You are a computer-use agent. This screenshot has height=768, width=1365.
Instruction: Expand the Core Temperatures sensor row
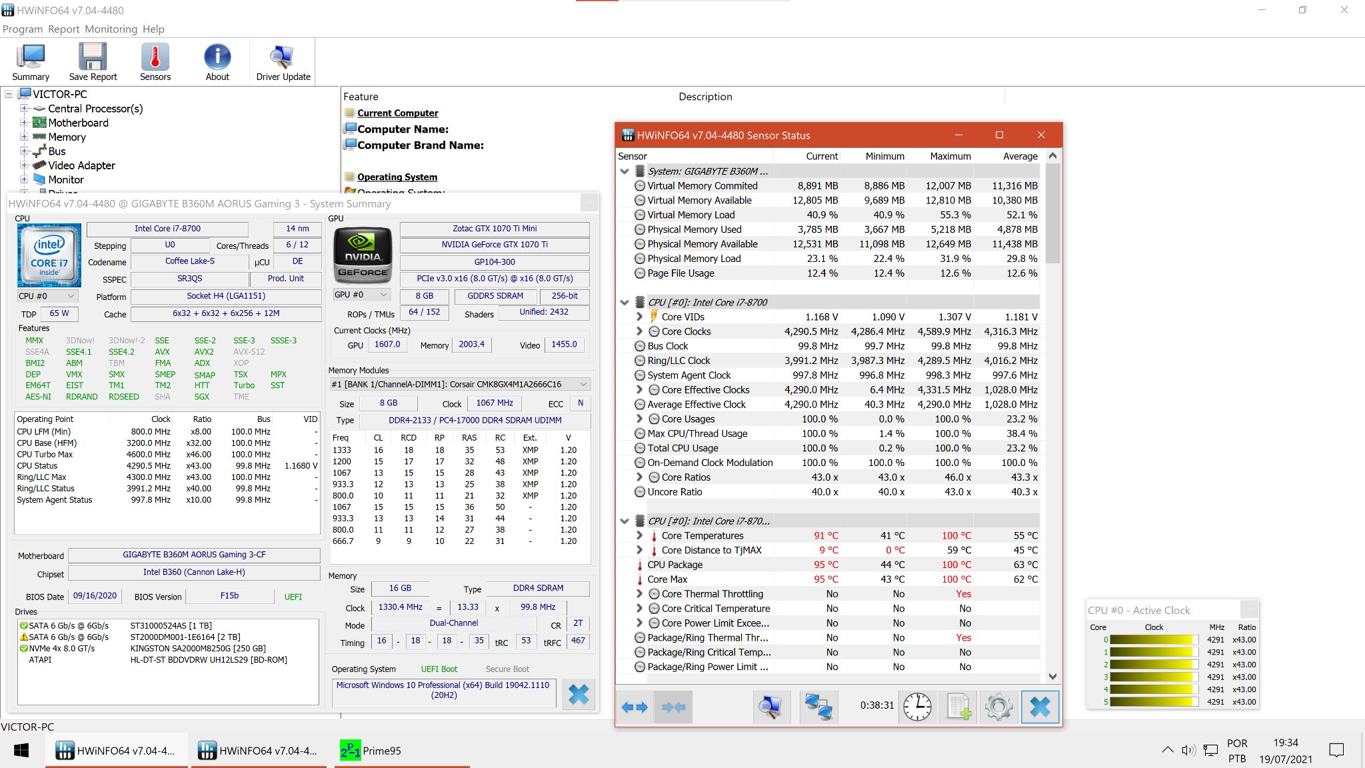click(x=639, y=535)
